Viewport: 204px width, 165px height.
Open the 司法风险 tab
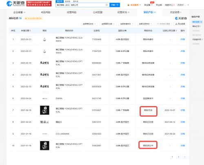coord(46,12)
